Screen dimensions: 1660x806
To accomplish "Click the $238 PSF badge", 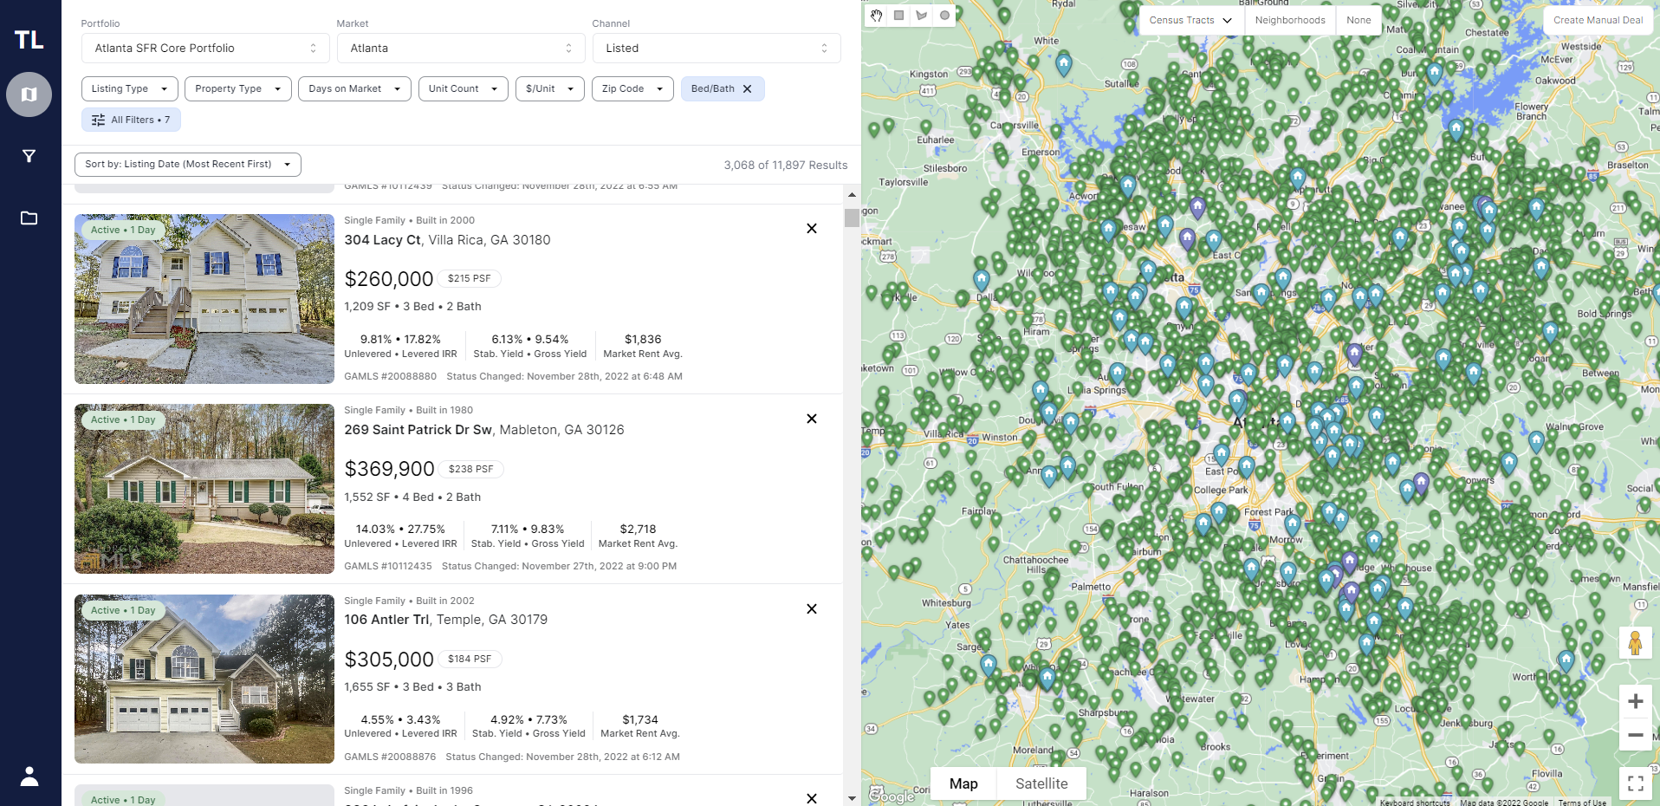I will click(x=471, y=469).
